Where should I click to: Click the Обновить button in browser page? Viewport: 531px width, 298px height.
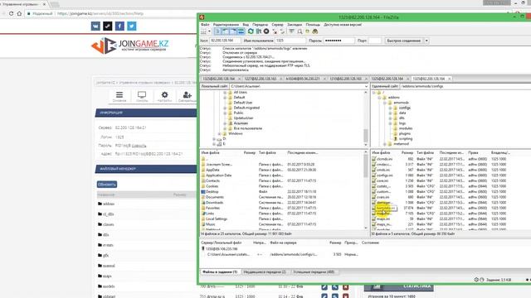coord(107,185)
